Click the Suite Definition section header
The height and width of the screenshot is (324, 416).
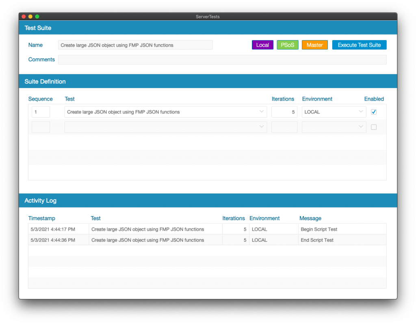click(45, 81)
